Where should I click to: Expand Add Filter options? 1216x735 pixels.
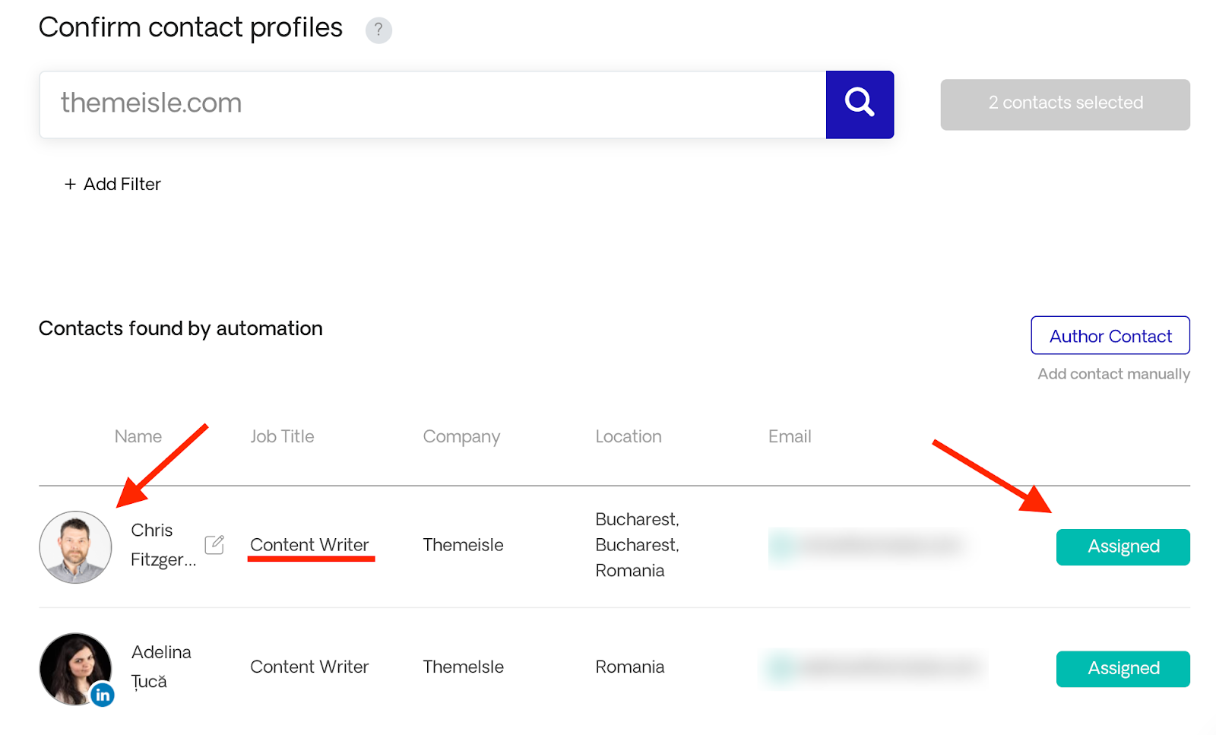click(x=112, y=183)
